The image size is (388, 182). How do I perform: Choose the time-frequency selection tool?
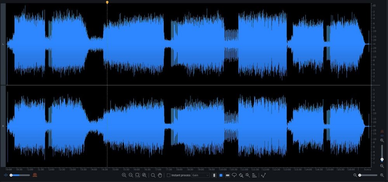(221, 175)
